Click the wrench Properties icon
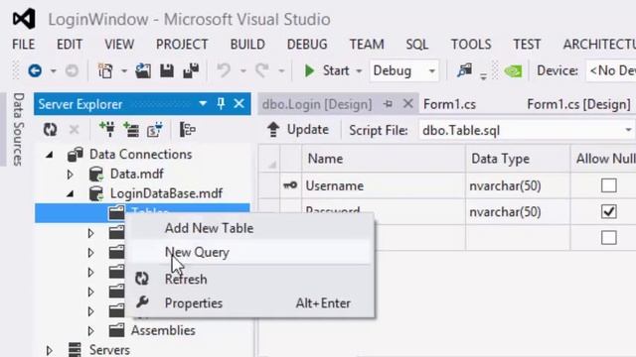This screenshot has height=357, width=636. [142, 301]
